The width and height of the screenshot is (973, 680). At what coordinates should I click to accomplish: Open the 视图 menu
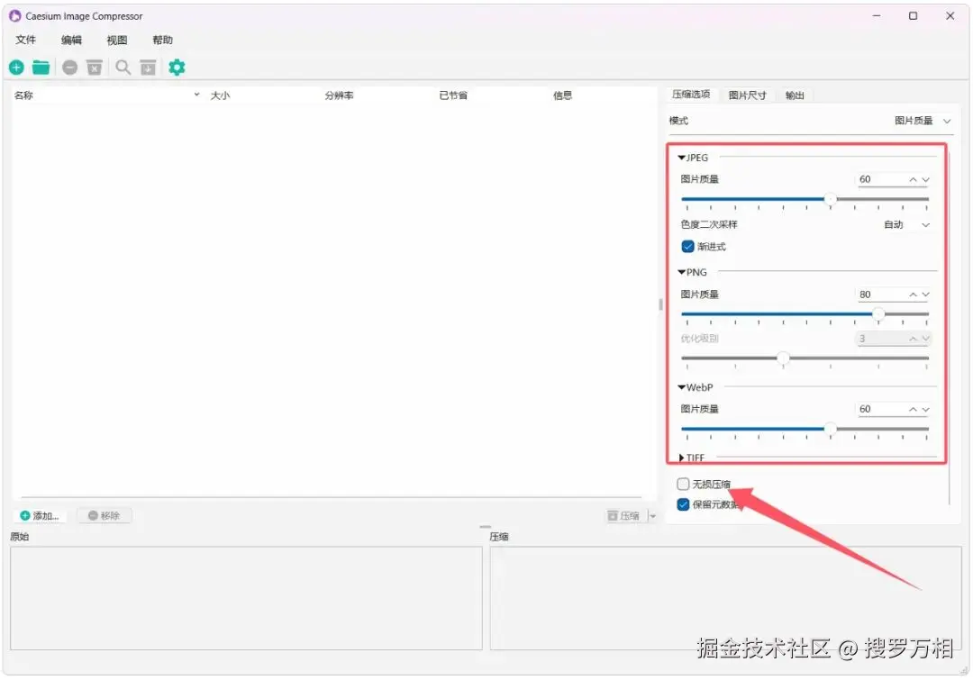click(116, 40)
